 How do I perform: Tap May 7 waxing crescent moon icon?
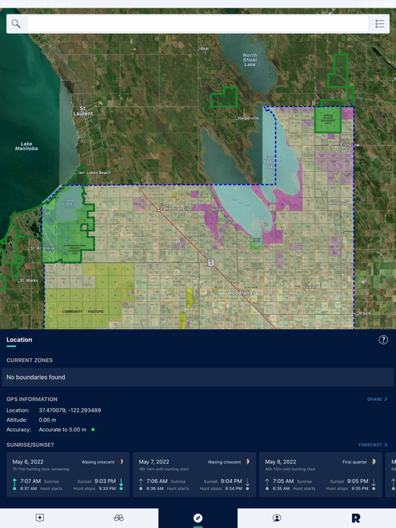(247, 462)
